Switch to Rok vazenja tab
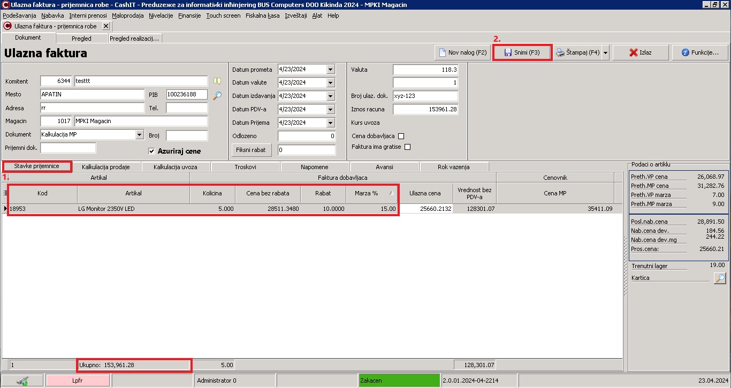The width and height of the screenshot is (731, 388). pos(454,167)
